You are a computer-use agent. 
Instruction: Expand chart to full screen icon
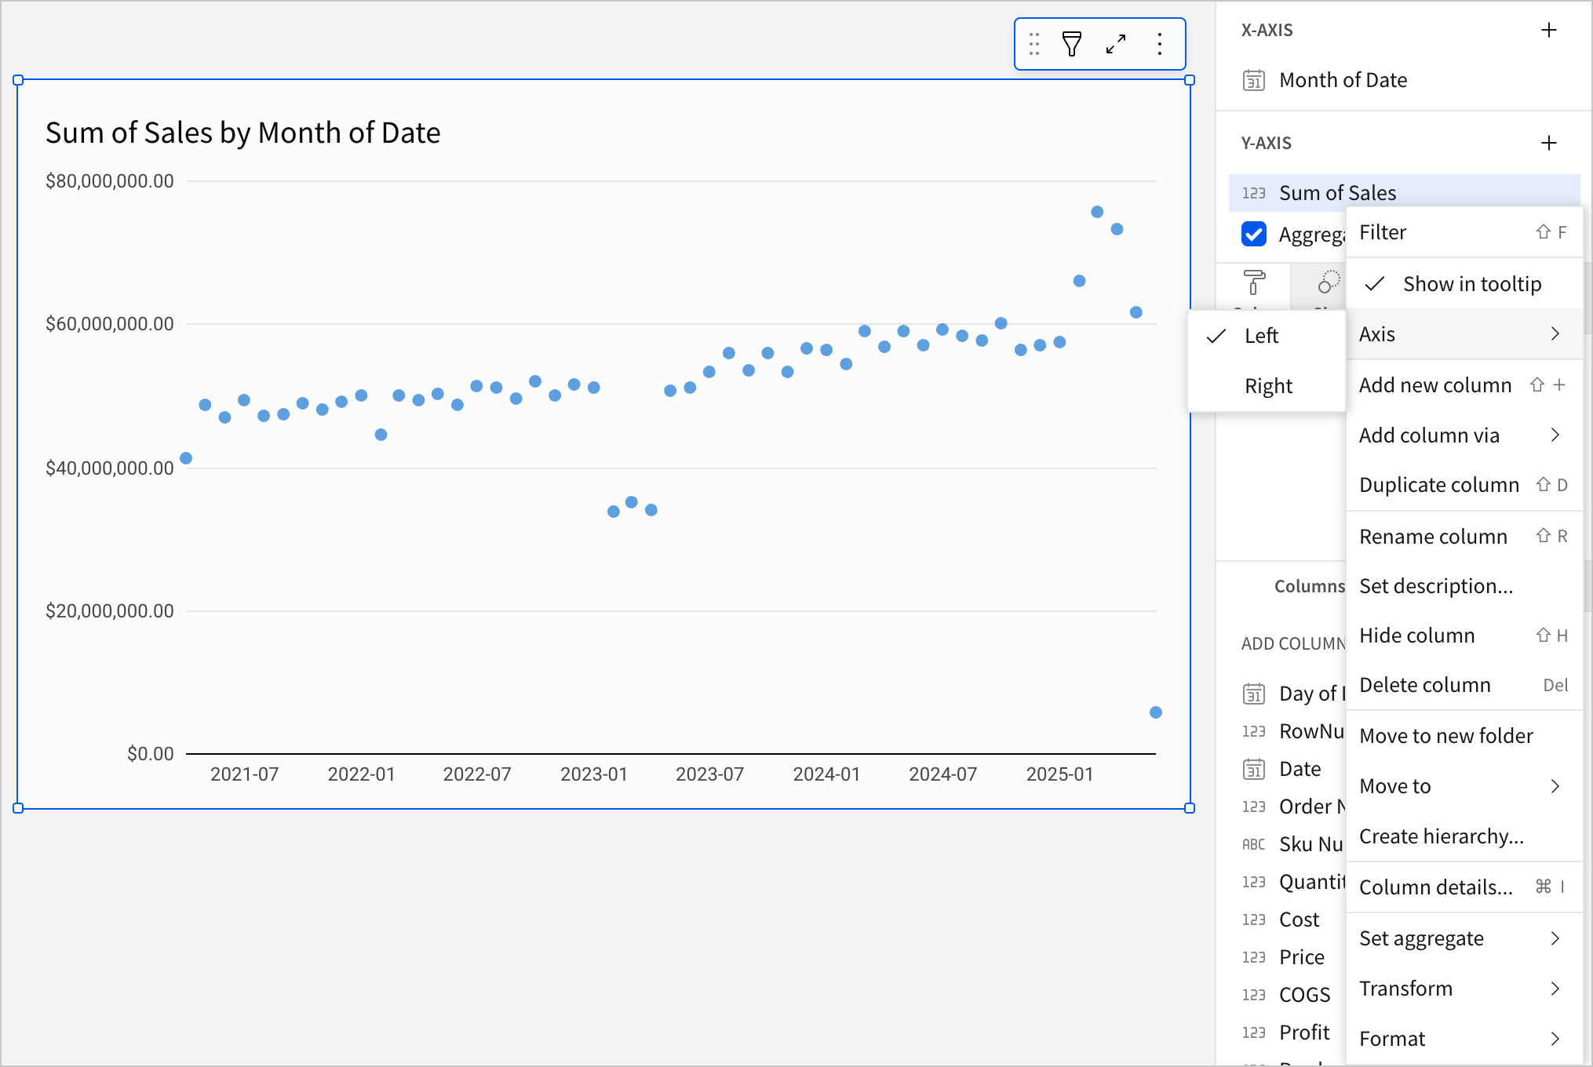1116,44
